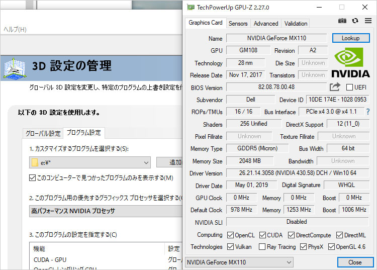Click the GPU-Z window X close button
Screen dimensions: 377x270
pyautogui.click(x=365, y=7)
